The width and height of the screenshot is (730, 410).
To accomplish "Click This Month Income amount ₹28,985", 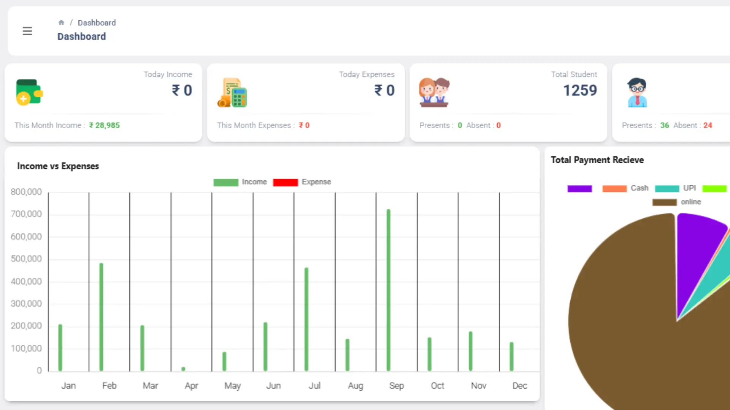I will pyautogui.click(x=104, y=125).
